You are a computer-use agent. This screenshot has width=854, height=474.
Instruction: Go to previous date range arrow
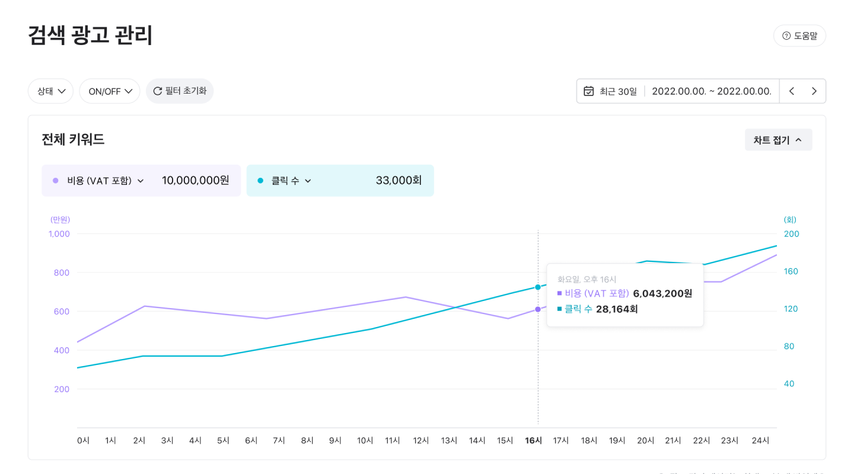[x=791, y=91]
